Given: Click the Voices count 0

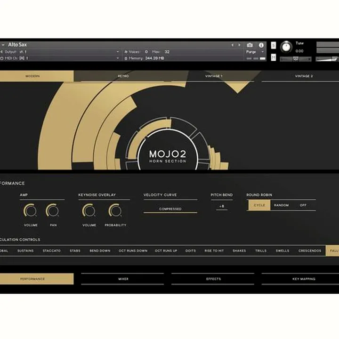Looking at the screenshot, I should tap(146, 52).
